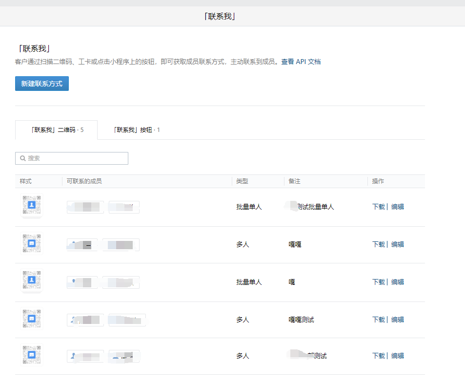Click the QR code icon in 嘎嘎测试 row
This screenshot has height=388, width=465.
32,319
